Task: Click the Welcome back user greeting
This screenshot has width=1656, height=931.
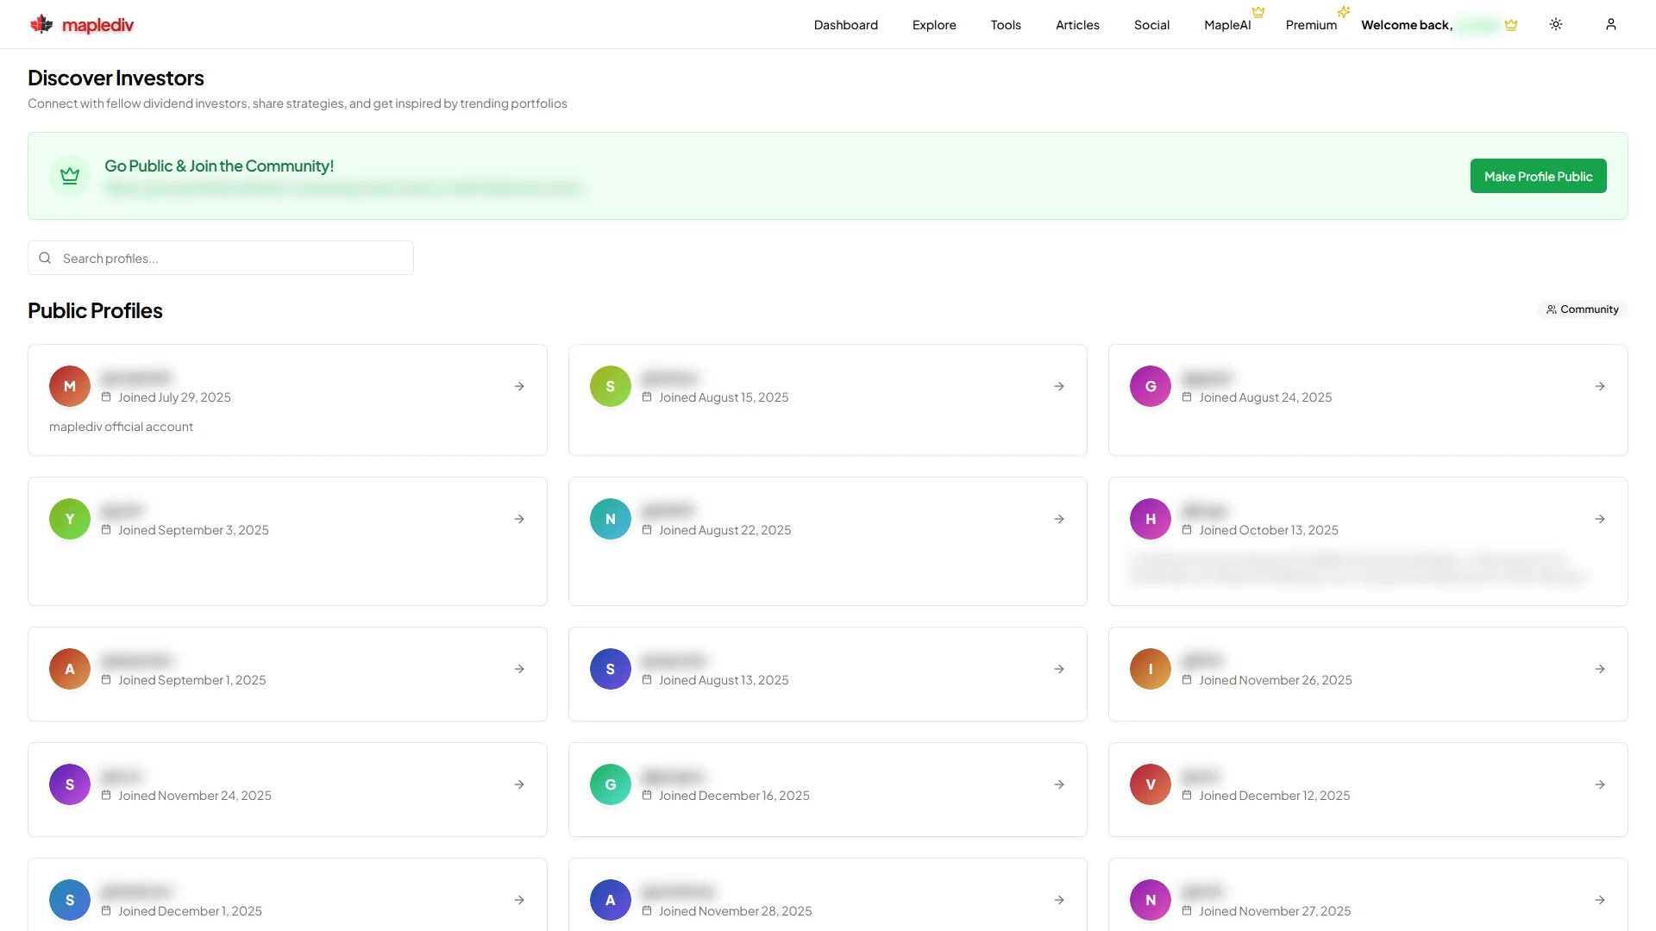Action: point(1439,25)
